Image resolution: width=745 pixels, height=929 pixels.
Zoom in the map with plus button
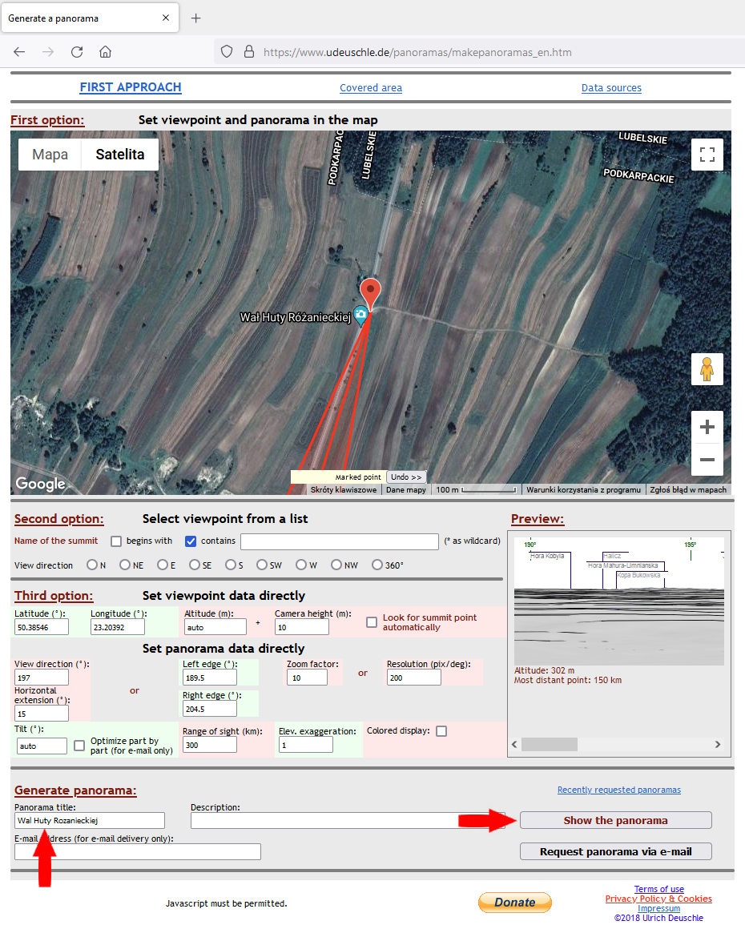(707, 428)
